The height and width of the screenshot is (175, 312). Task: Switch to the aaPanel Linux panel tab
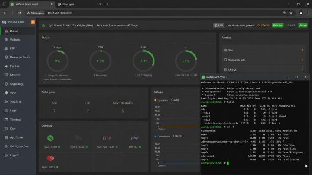[32, 4]
